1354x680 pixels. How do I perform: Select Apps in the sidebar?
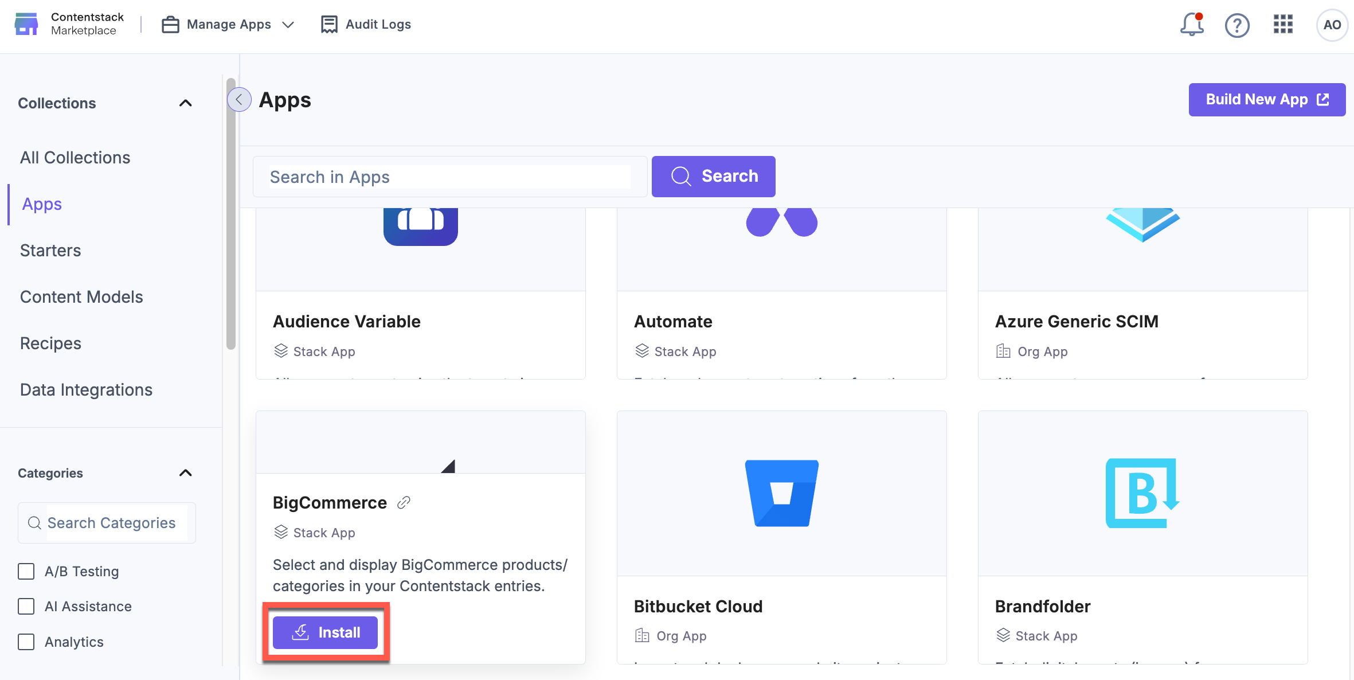pyautogui.click(x=42, y=204)
